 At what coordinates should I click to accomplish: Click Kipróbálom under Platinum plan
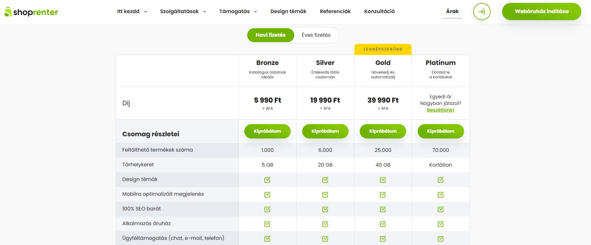pyautogui.click(x=441, y=131)
